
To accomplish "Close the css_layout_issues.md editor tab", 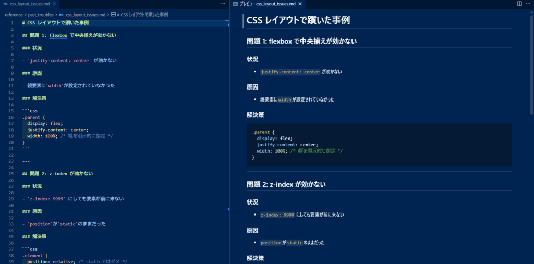I will point(54,4).
